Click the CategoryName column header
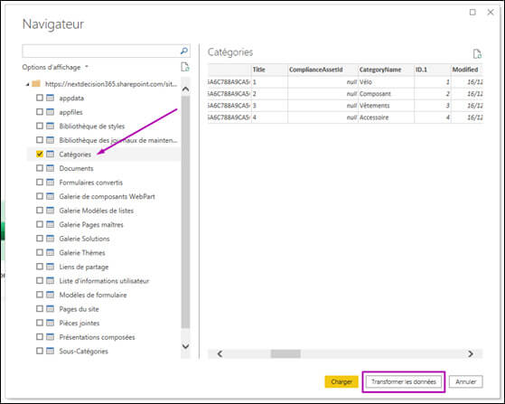The height and width of the screenshot is (404, 505). [386, 70]
